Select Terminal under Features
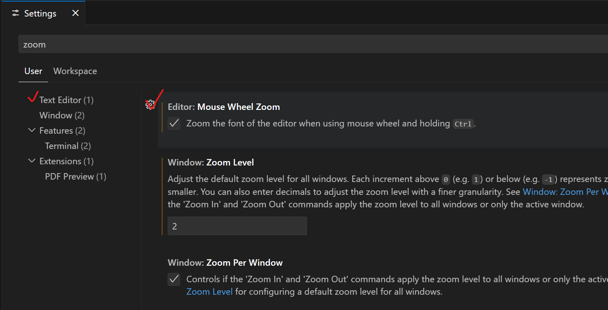This screenshot has width=608, height=310. [68, 146]
